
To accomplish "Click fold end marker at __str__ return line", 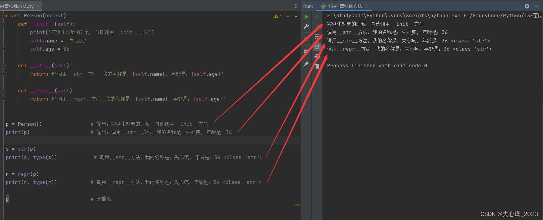I will [x=3, y=74].
